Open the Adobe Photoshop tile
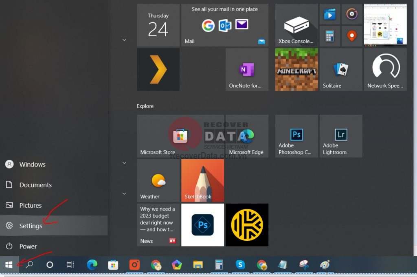This screenshot has width=417, height=277. coord(296,136)
